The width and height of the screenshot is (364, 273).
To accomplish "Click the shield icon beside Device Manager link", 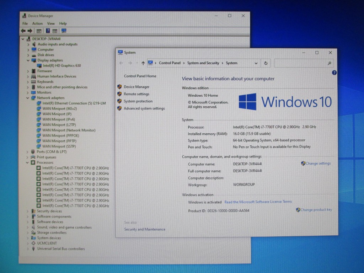I will tap(119, 87).
